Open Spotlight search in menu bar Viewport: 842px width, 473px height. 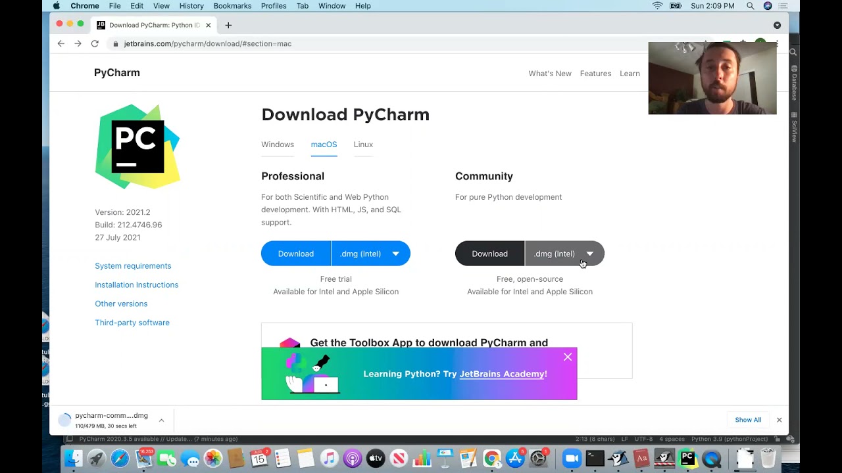[x=750, y=6]
